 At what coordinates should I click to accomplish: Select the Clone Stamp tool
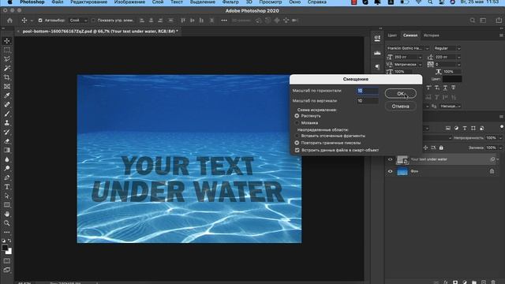[x=7, y=123]
